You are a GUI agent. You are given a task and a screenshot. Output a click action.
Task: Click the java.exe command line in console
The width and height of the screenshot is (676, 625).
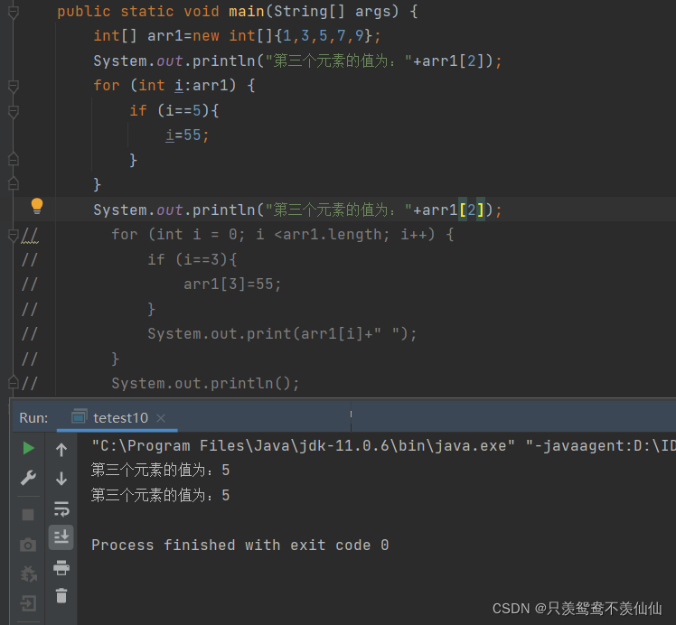pos(384,446)
